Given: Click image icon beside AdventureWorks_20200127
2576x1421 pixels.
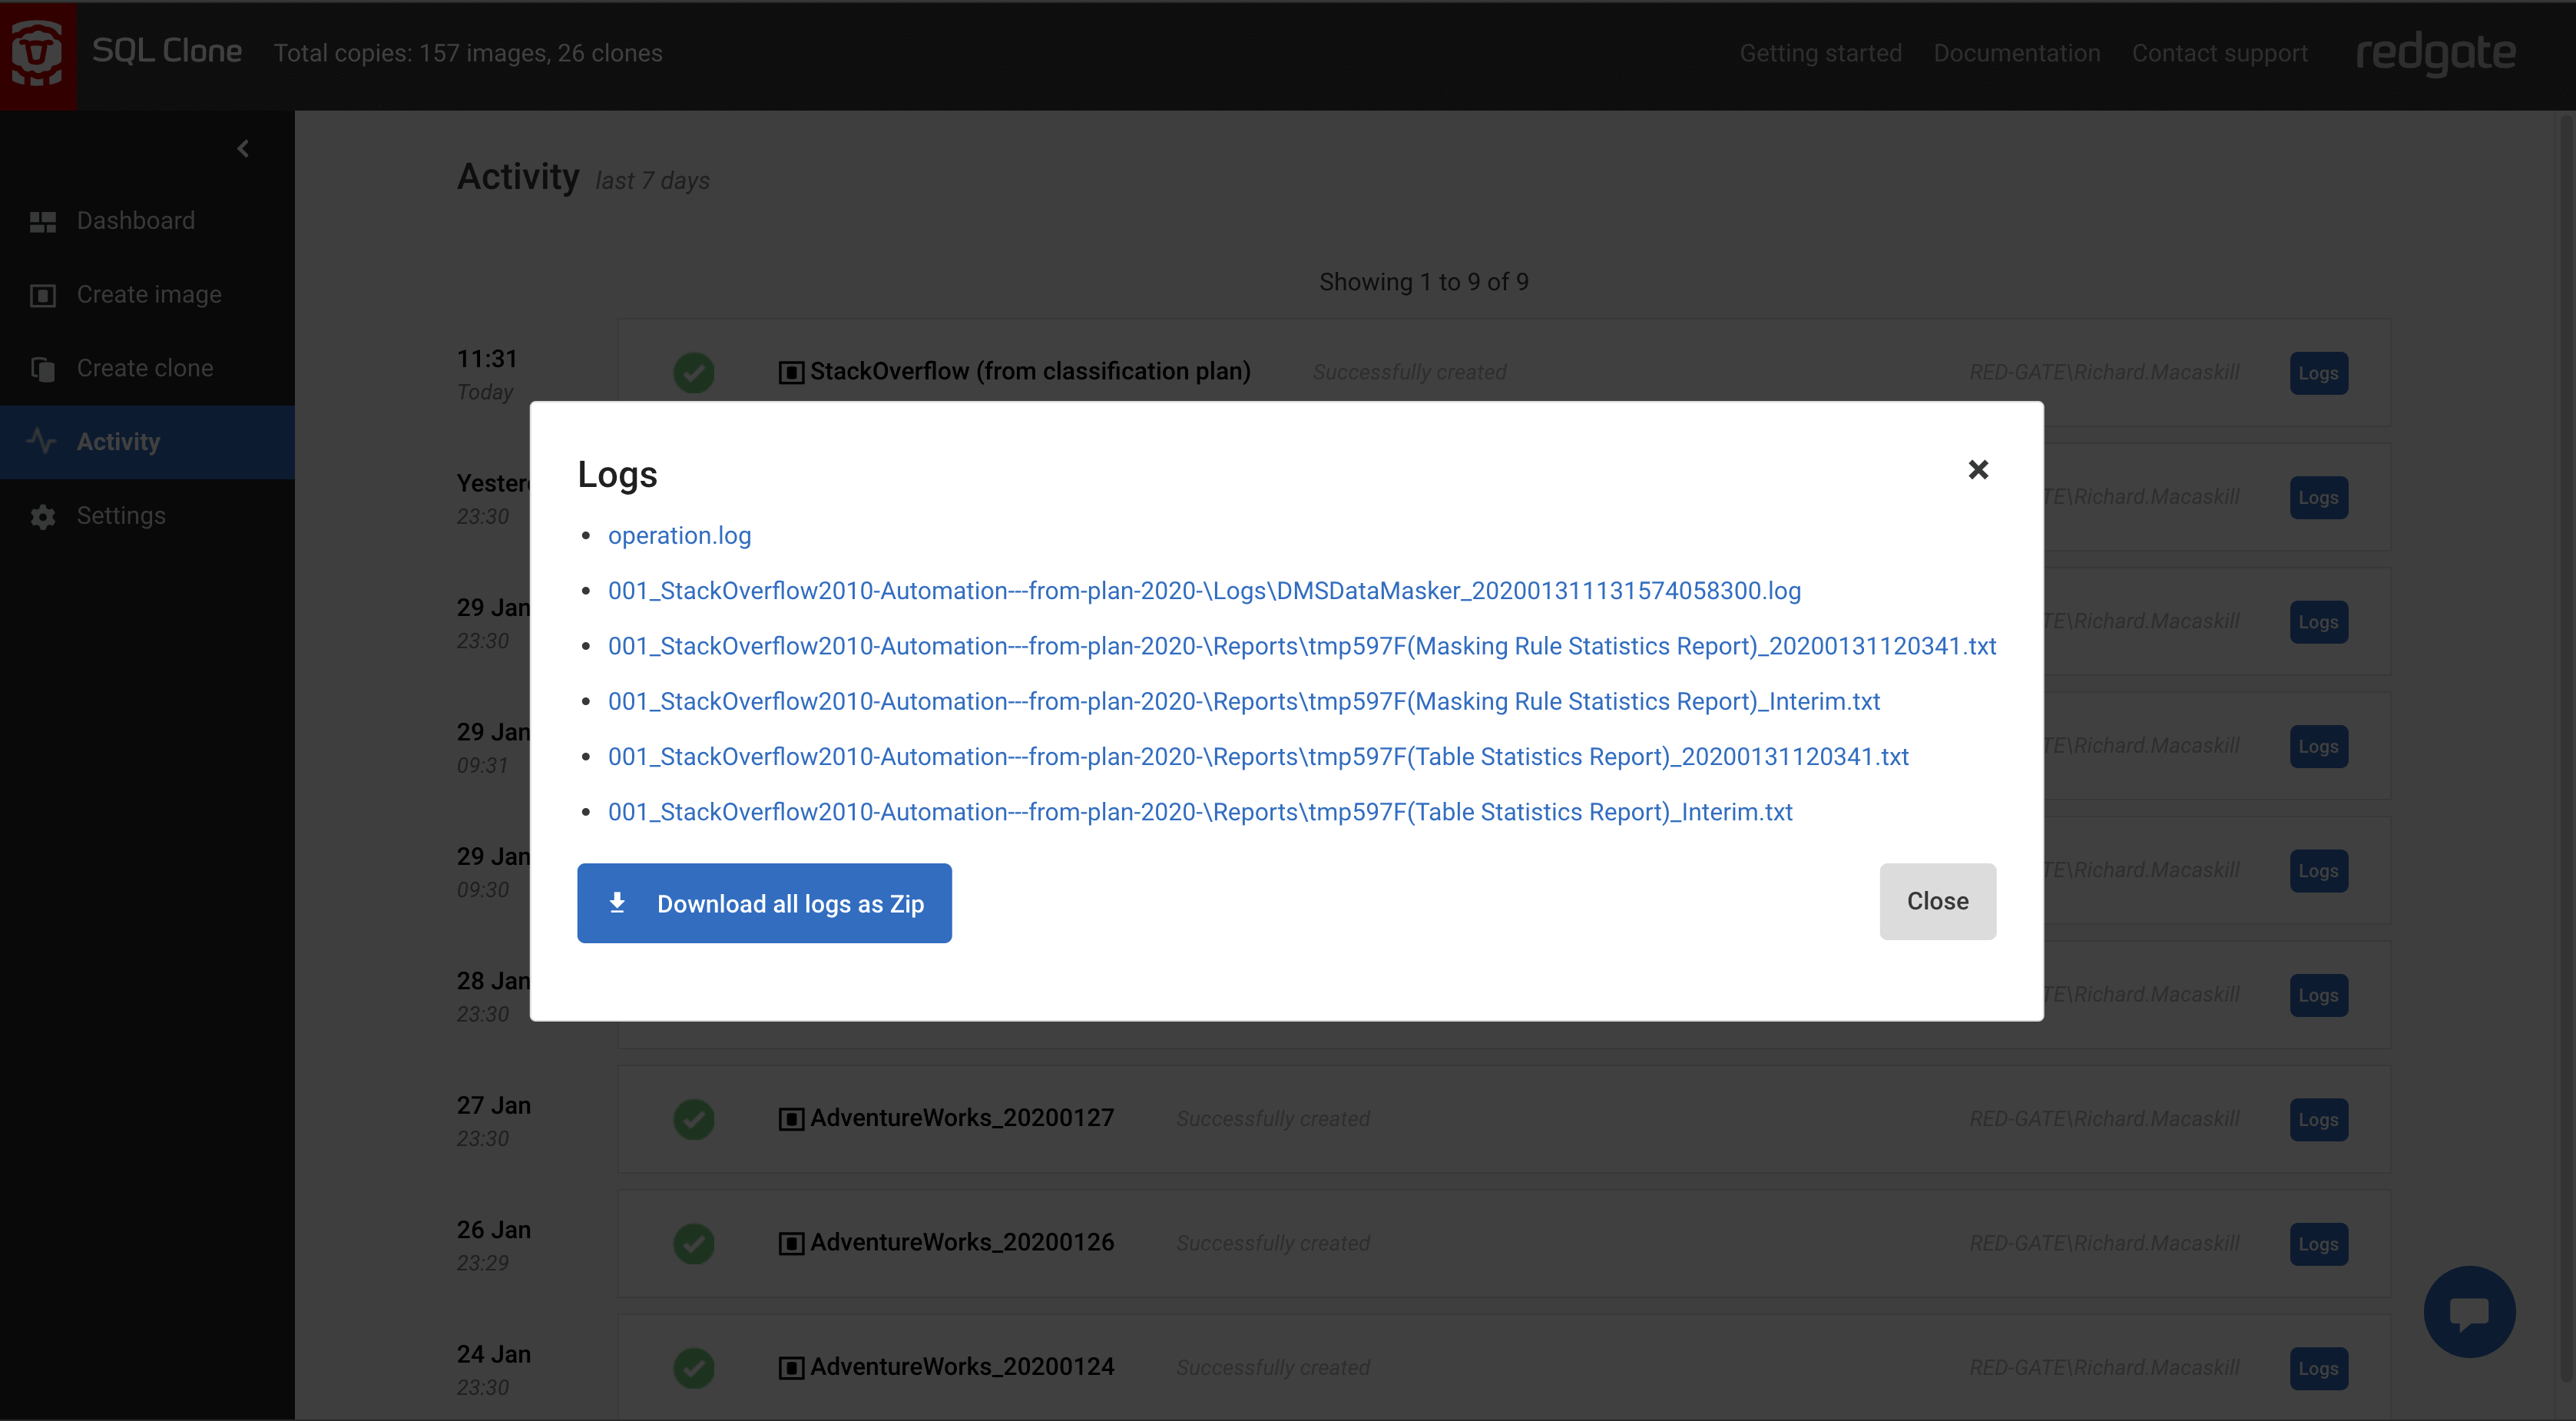Looking at the screenshot, I should tap(791, 1119).
